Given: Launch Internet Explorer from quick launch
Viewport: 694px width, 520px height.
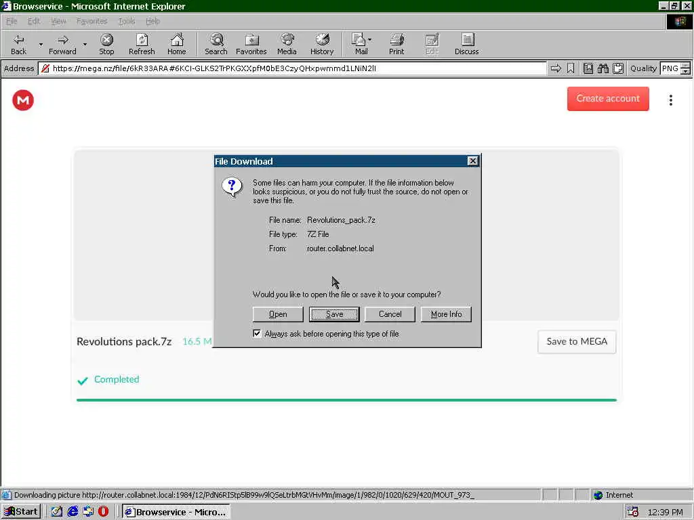Looking at the screenshot, I should point(73,512).
